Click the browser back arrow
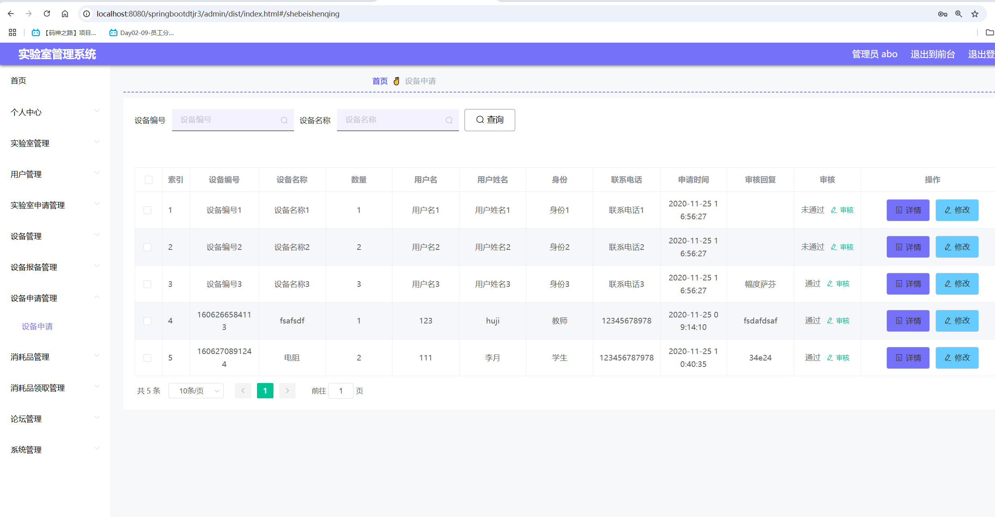Screen dimensions: 995x517 coord(11,14)
